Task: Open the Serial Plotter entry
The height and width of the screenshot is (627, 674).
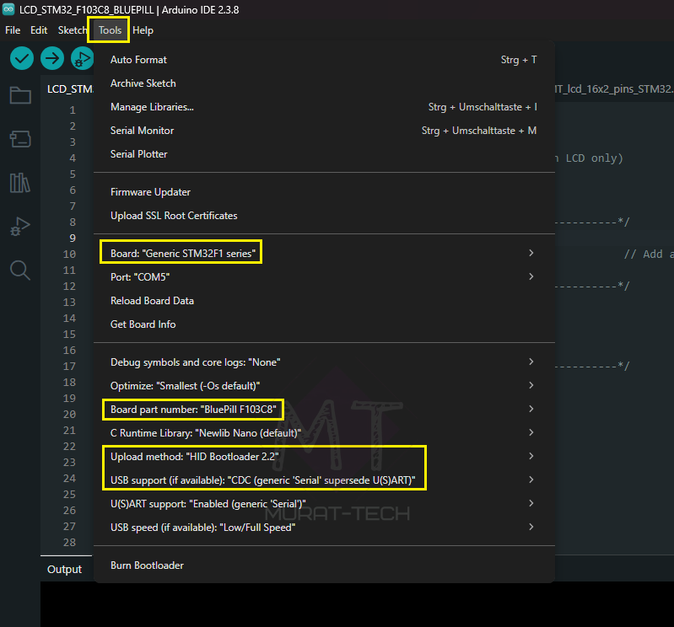Action: tap(324, 154)
